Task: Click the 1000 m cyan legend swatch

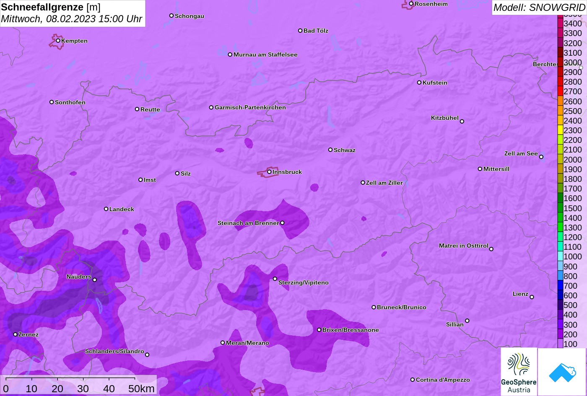Action: (560, 256)
